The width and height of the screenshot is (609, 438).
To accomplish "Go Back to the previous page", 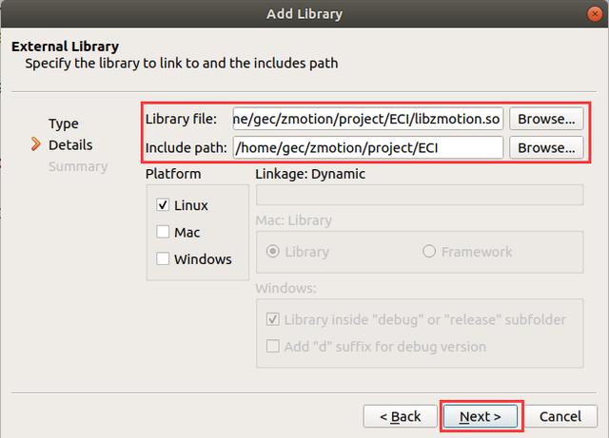I will pyautogui.click(x=400, y=416).
